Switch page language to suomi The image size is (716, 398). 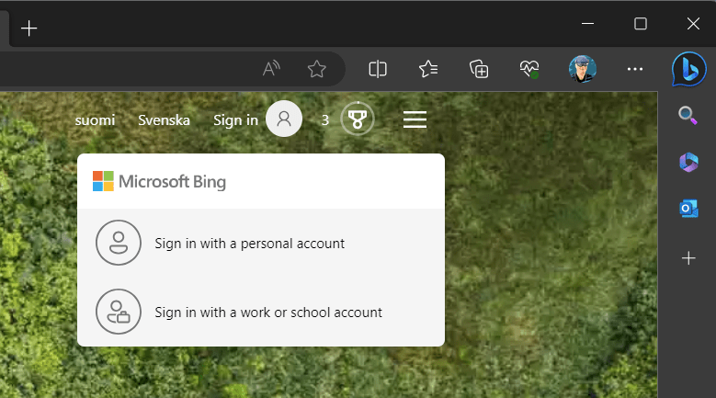click(95, 119)
